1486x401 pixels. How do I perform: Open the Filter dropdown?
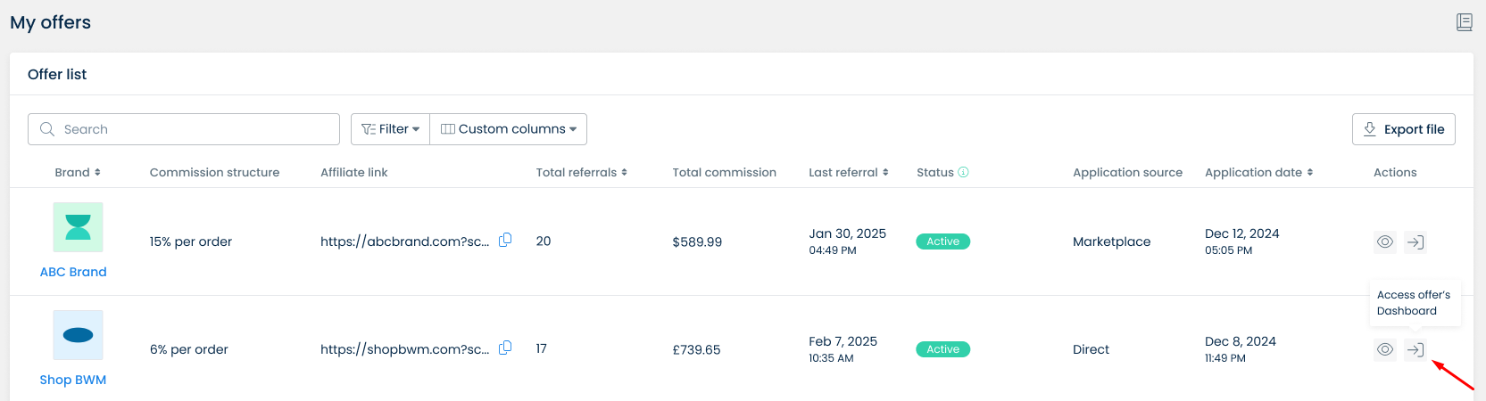tap(390, 129)
